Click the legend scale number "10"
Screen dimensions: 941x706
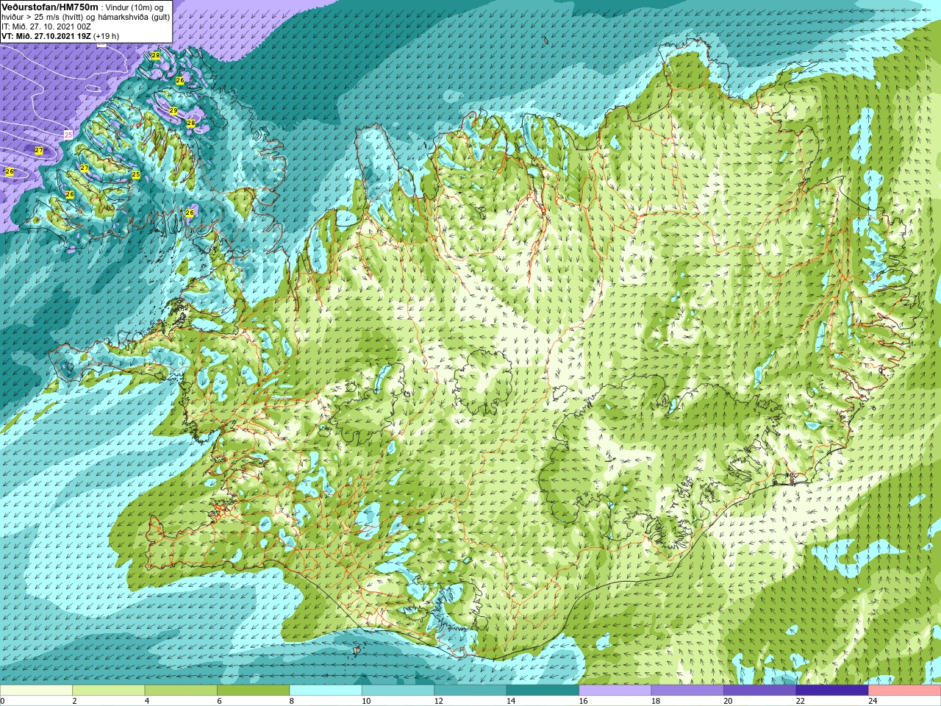[x=366, y=701]
